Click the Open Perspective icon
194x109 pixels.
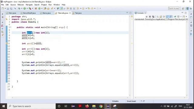pyautogui.click(x=183, y=8)
